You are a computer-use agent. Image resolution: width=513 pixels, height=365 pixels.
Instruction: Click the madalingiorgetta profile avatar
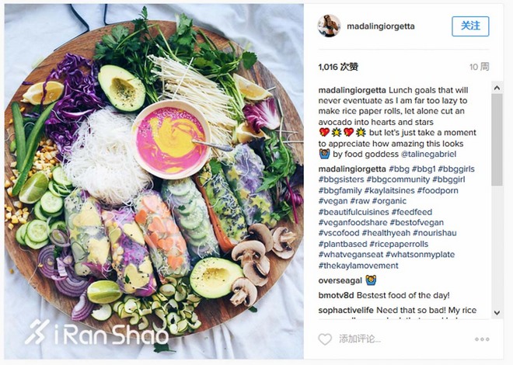pyautogui.click(x=329, y=26)
